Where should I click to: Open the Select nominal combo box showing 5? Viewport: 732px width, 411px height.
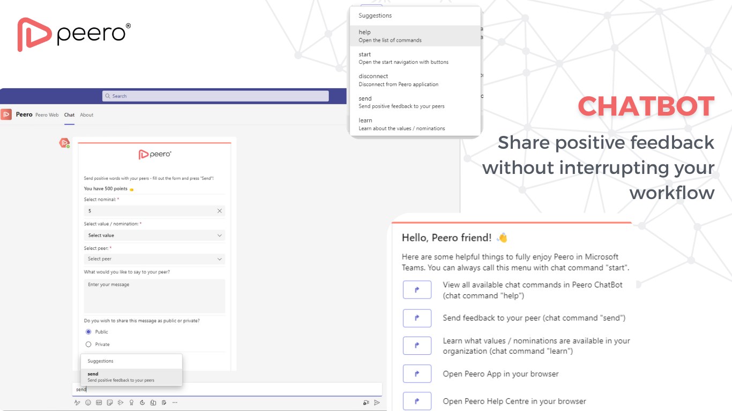(x=154, y=211)
